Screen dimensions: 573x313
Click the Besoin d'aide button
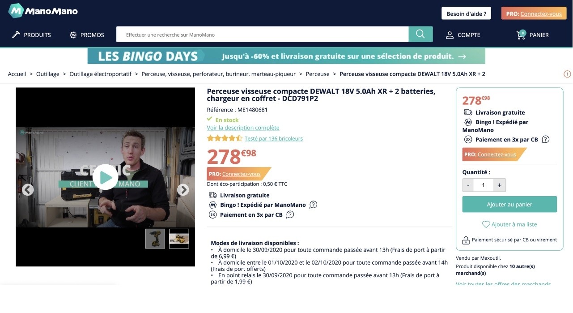[x=466, y=13]
